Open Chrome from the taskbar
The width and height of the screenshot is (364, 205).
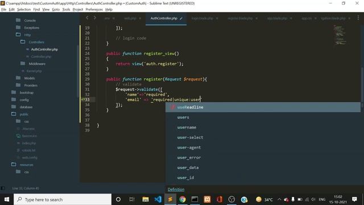coord(183,199)
